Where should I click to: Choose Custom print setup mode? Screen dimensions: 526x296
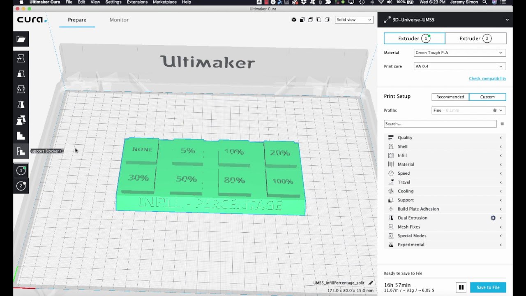[487, 97]
